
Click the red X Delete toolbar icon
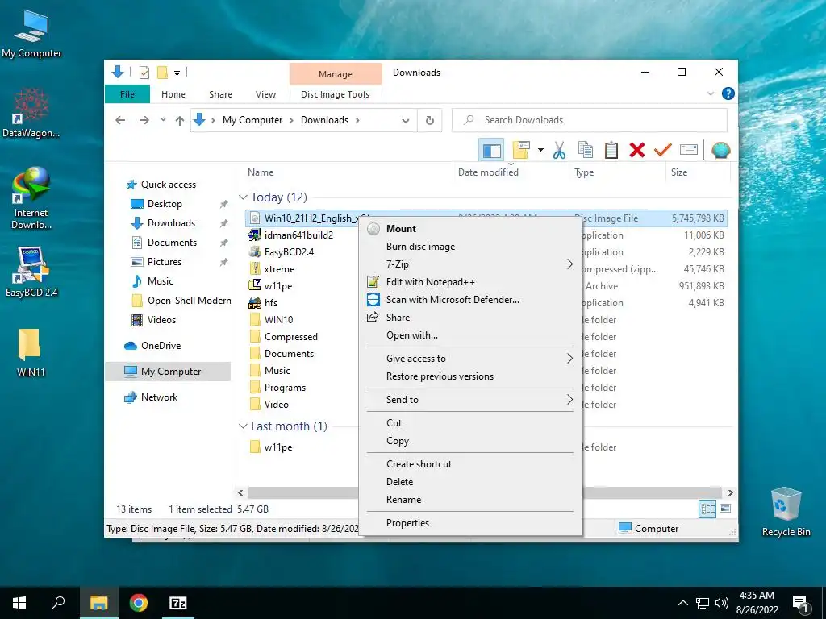pos(637,150)
